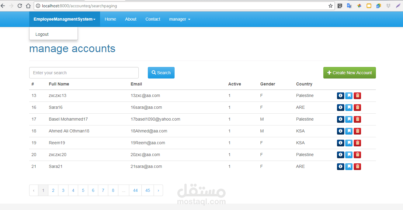Open page 6 in pagination
This screenshot has width=403, height=210.
coord(93,190)
